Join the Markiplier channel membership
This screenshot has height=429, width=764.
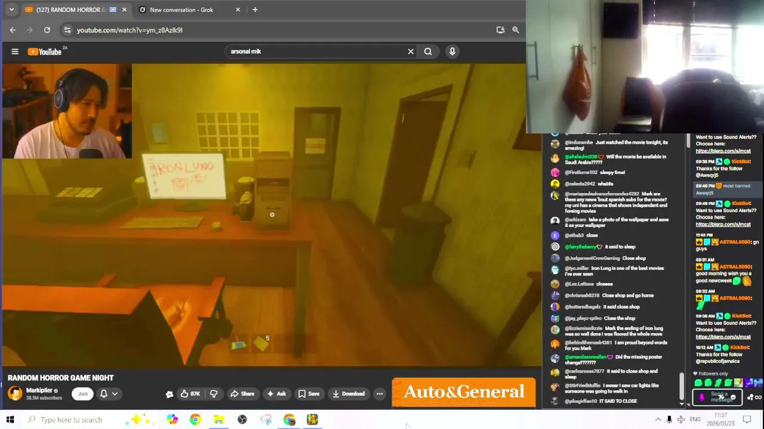click(82, 394)
